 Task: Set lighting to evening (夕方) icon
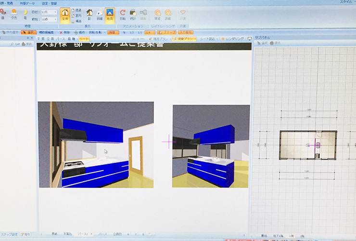(14, 14)
